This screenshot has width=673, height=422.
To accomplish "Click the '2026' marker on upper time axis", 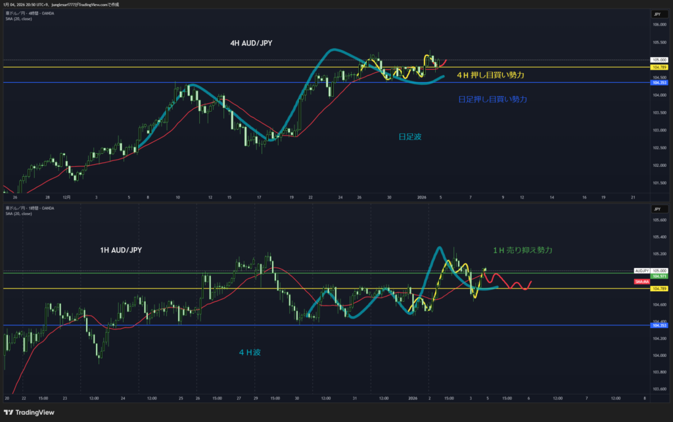I will click(421, 197).
